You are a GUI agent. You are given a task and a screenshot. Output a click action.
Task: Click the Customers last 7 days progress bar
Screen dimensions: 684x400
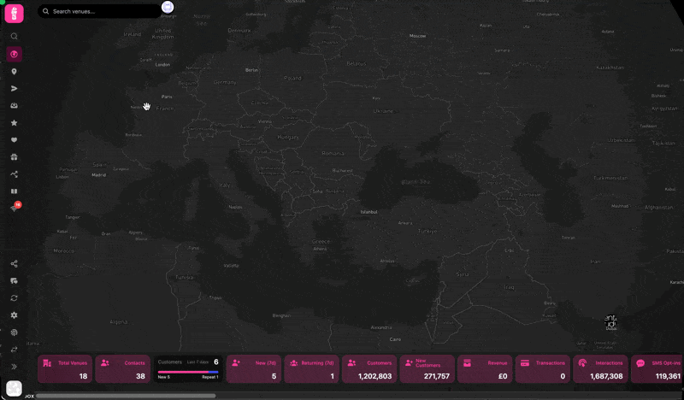(x=188, y=372)
